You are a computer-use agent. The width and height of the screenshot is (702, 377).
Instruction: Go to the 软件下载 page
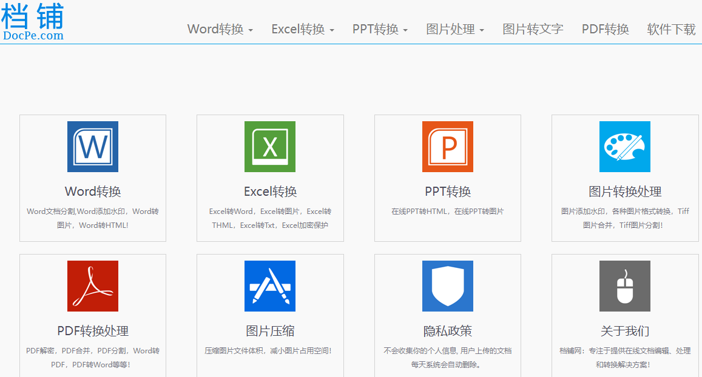671,29
